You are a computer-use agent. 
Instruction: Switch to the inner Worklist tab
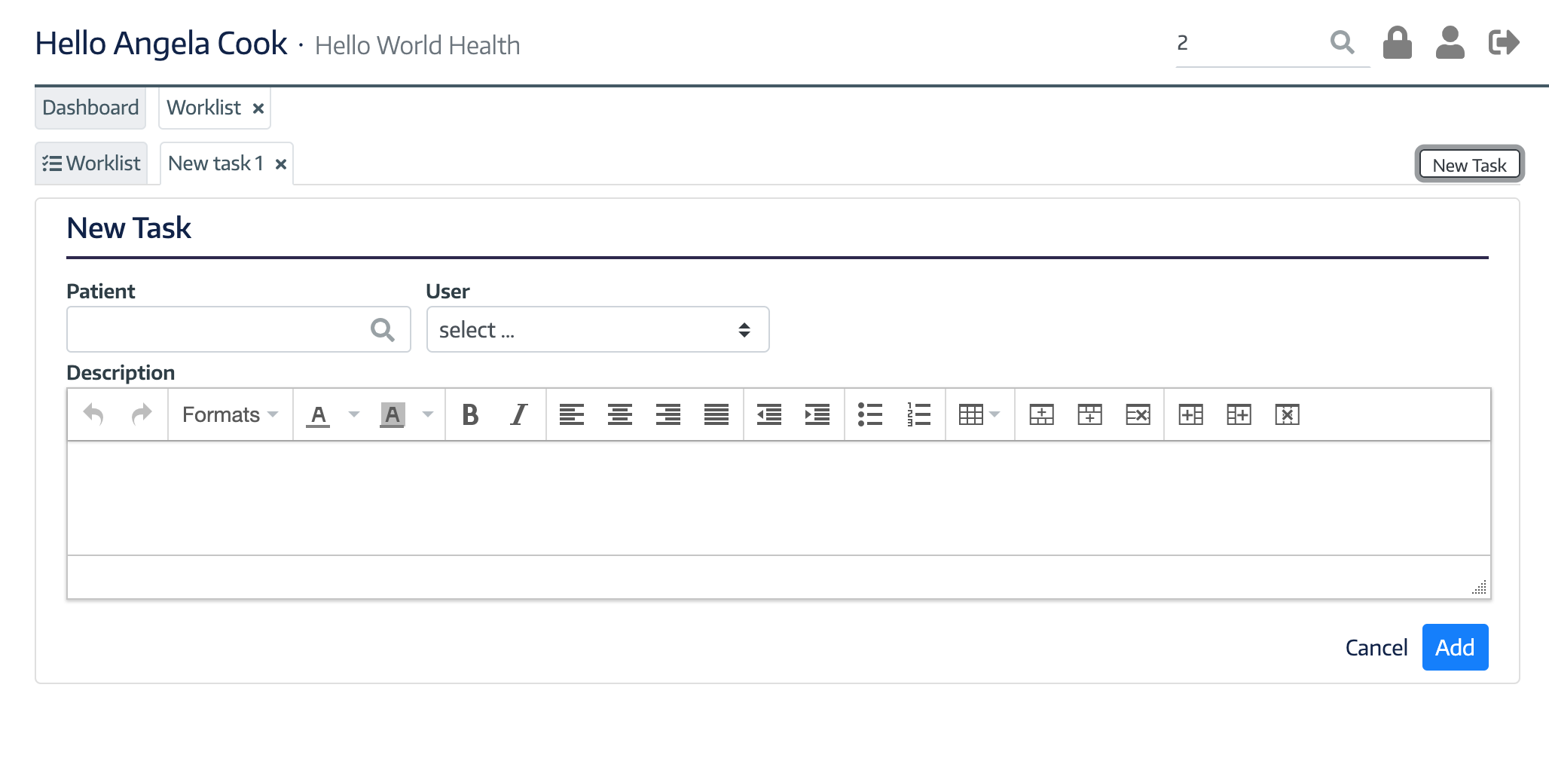[92, 163]
